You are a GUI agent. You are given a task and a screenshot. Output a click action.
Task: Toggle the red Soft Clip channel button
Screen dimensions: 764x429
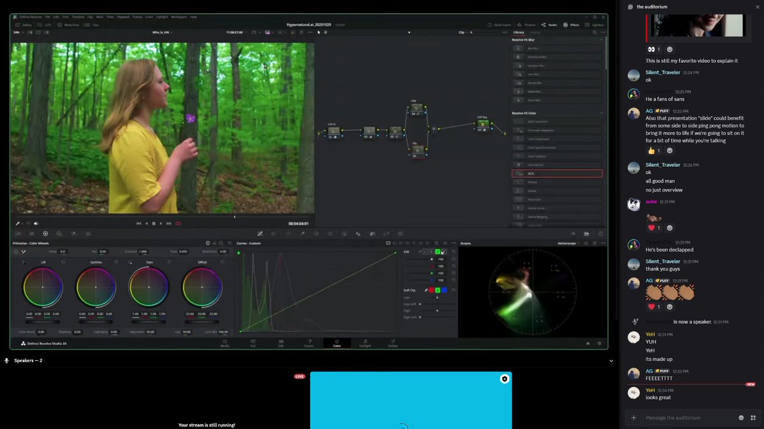(x=431, y=290)
